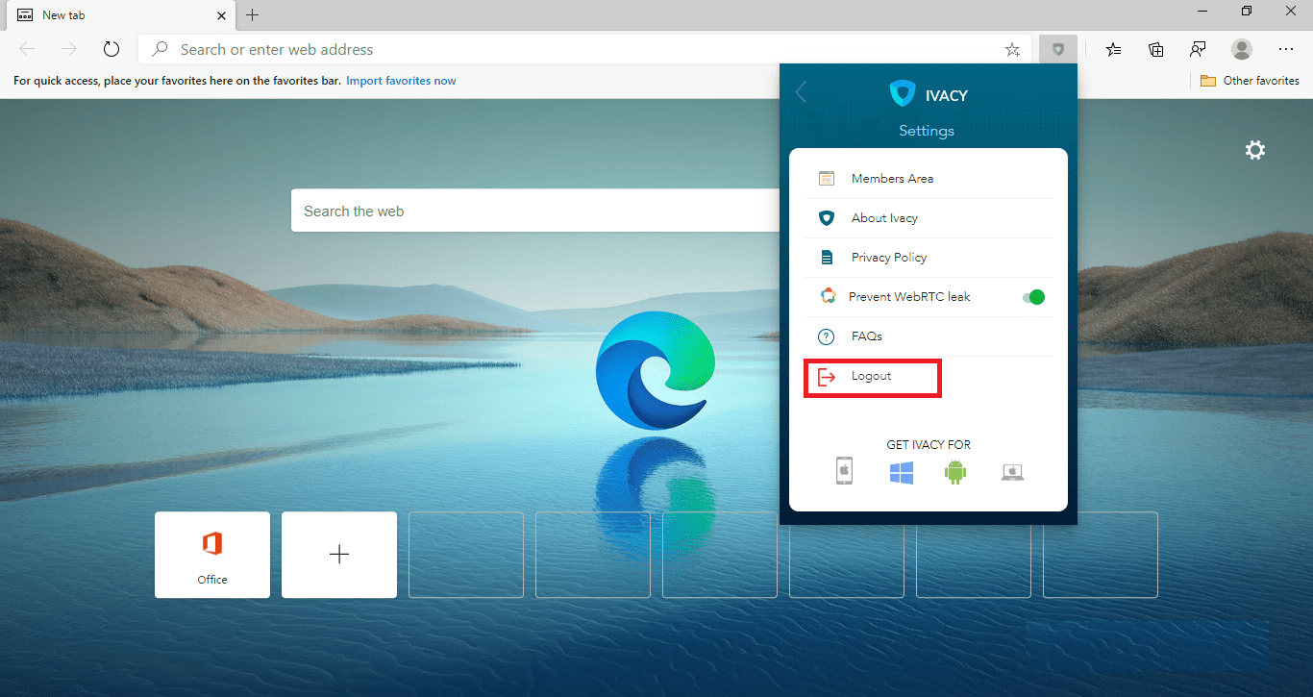This screenshot has width=1313, height=697.
Task: Click the About Ivacy shield icon
Action: click(x=827, y=217)
